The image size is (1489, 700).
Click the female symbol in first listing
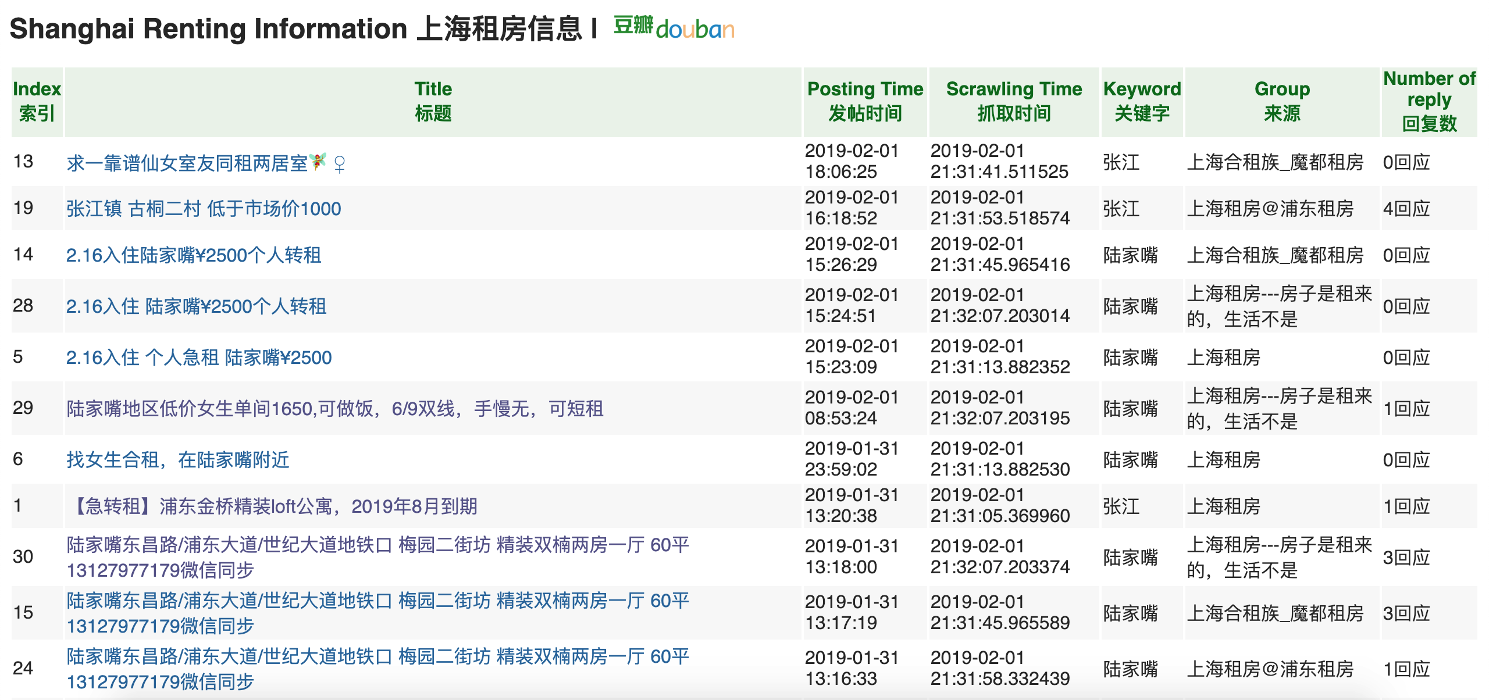pos(340,165)
